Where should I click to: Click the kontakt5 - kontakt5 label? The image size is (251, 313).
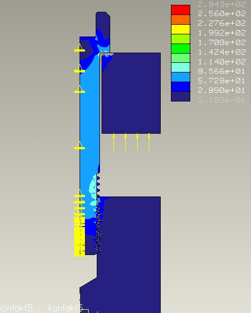[41, 308]
